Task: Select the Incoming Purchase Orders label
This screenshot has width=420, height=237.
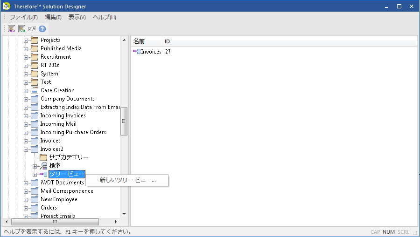Action: pyautogui.click(x=73, y=132)
